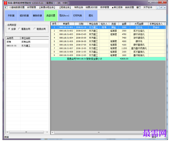This screenshot has width=171, height=141.
Task: Select receipt 080118.01-006 cell
Action: point(66,45)
